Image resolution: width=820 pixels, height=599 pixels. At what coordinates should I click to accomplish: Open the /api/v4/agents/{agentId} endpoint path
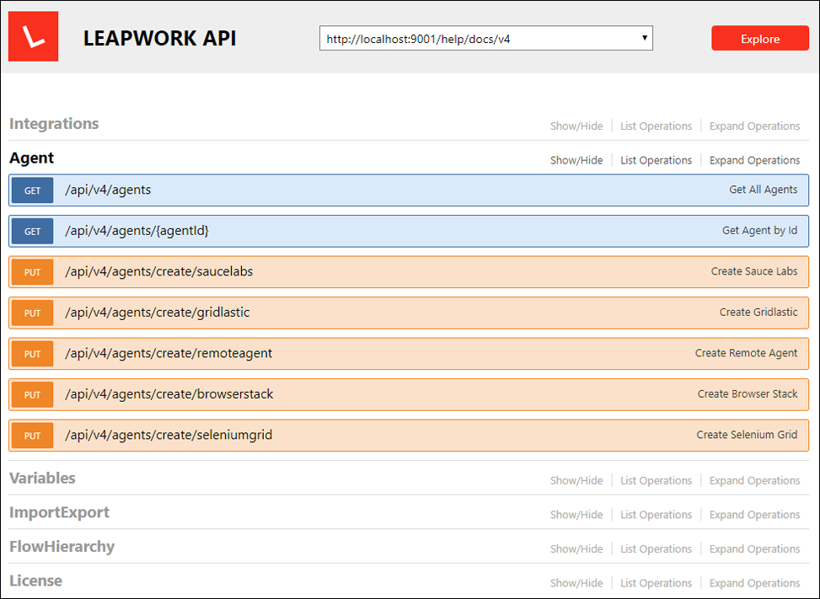click(137, 231)
